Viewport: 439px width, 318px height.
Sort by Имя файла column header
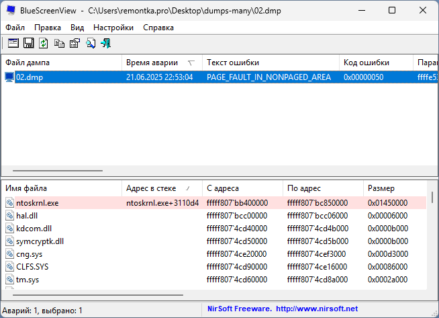pyautogui.click(x=62, y=188)
